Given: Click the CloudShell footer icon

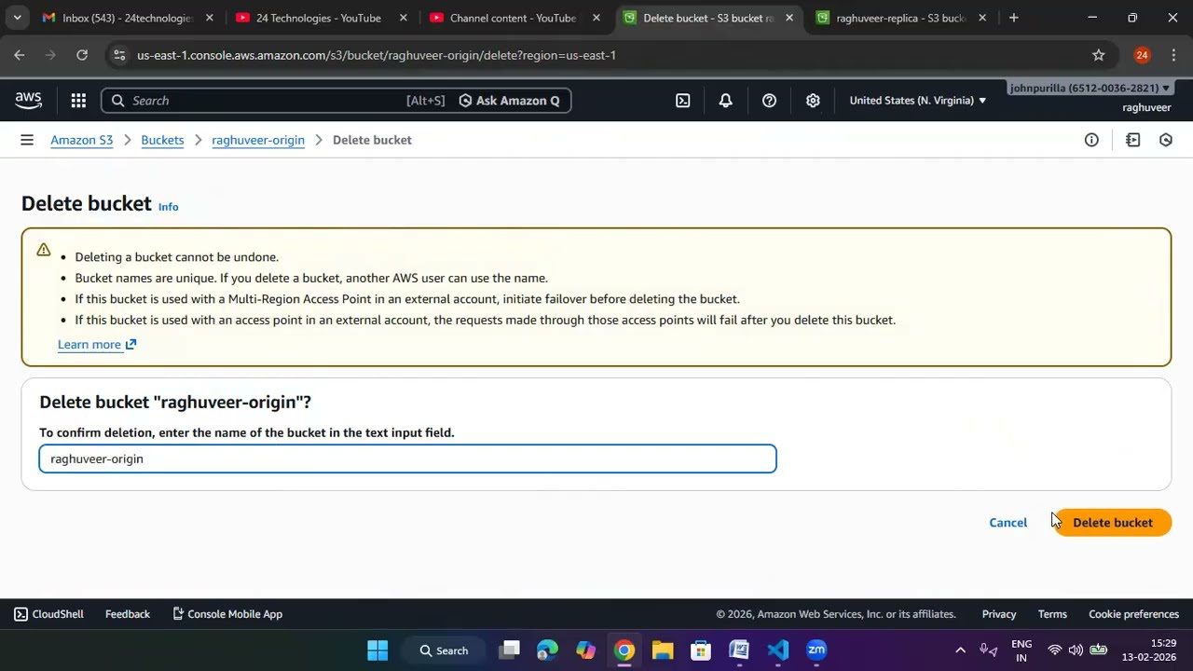Looking at the screenshot, I should tap(21, 614).
